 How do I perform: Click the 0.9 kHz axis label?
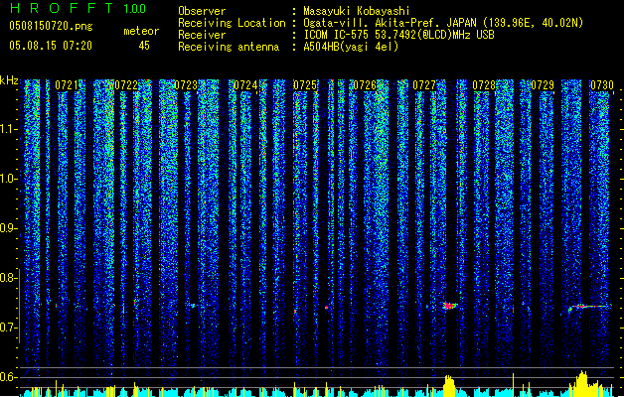point(8,228)
